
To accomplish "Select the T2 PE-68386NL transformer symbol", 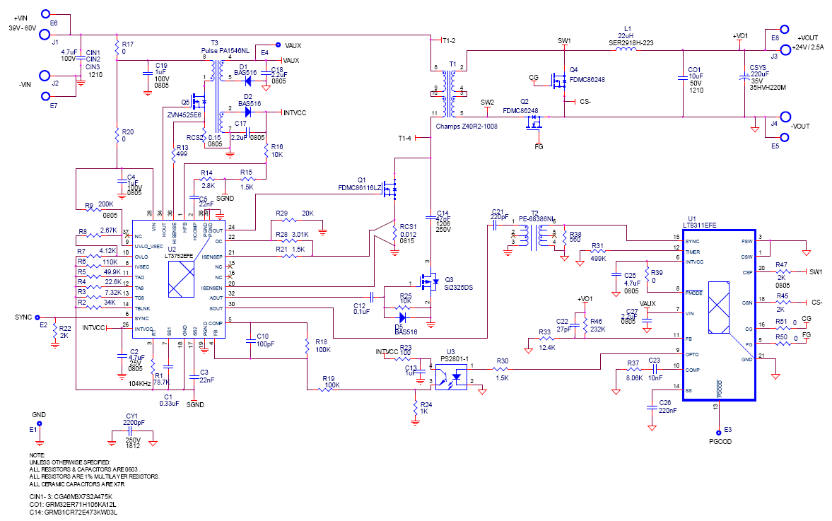I will (534, 236).
